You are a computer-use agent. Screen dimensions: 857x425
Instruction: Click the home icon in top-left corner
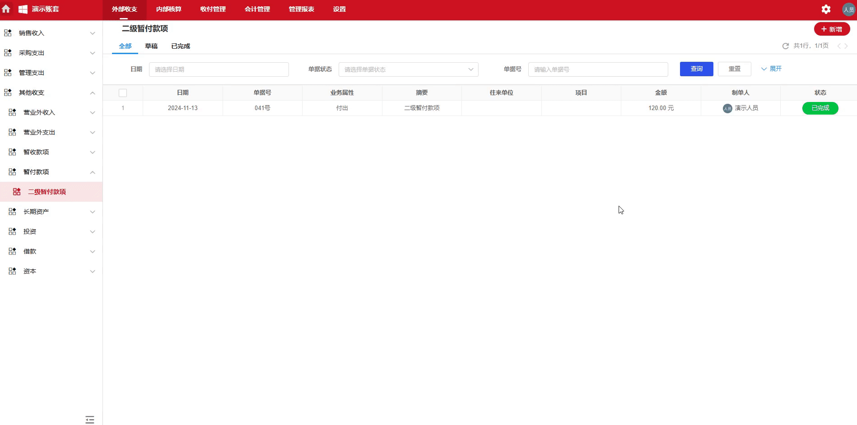coord(6,9)
